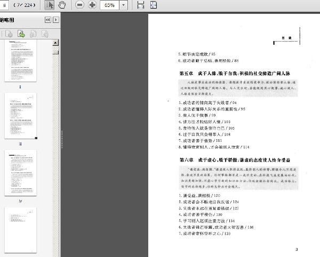Viewport: 320px width, 257px height.
Task: Open the zoom percentage dropdown arrow
Action: [x=123, y=5]
